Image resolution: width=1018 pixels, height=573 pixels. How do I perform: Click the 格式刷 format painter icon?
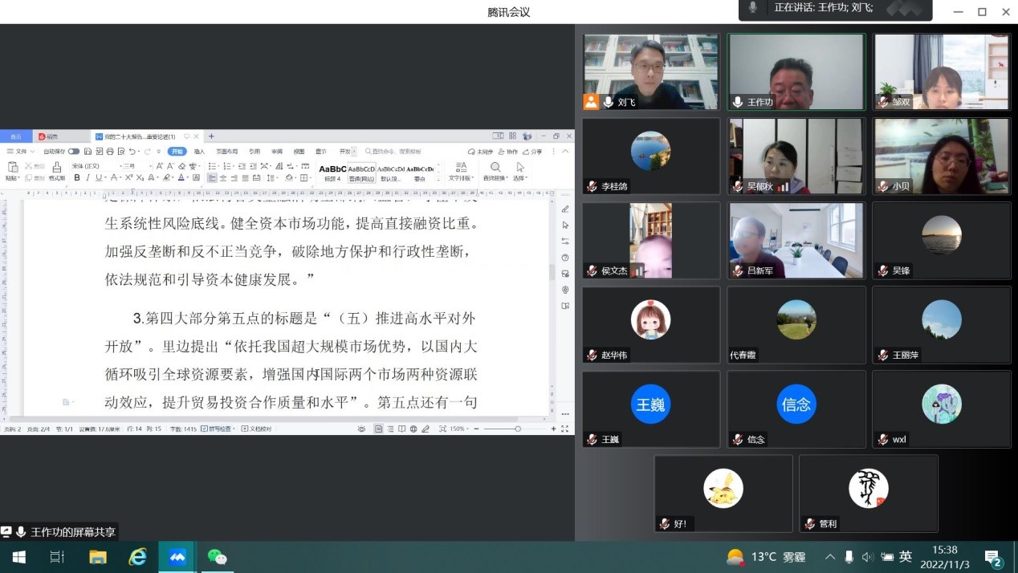tap(56, 167)
